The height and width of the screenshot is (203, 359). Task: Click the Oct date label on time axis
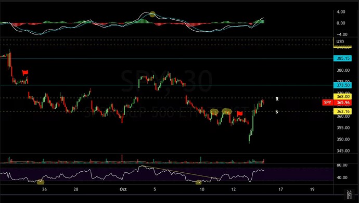[x=123, y=189]
